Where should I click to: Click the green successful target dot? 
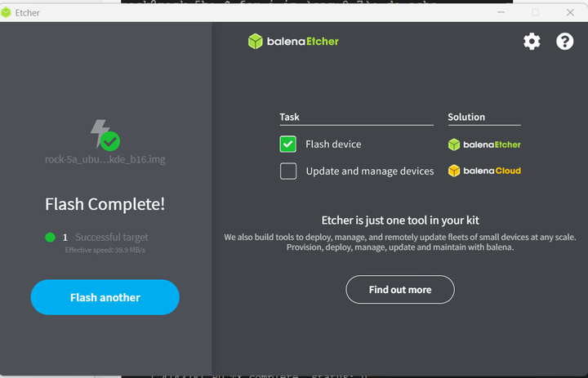point(51,238)
